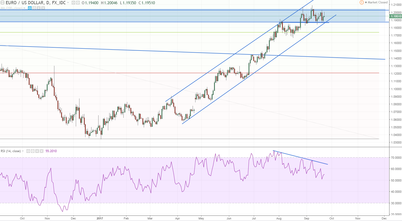Click 1.10000 on the price axis
Viewport: 402px width, 221px height.
point(396,89)
